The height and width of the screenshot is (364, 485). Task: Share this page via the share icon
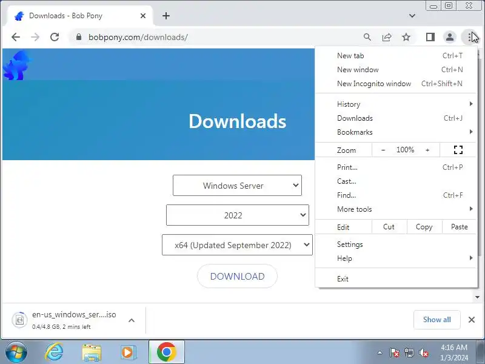point(387,37)
